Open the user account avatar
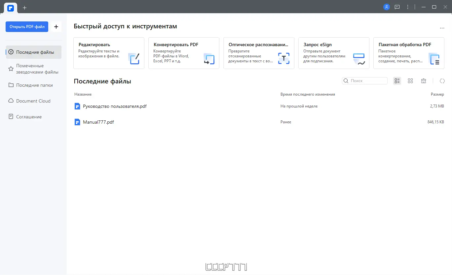Image resolution: width=452 pixels, height=275 pixels. [x=387, y=7]
